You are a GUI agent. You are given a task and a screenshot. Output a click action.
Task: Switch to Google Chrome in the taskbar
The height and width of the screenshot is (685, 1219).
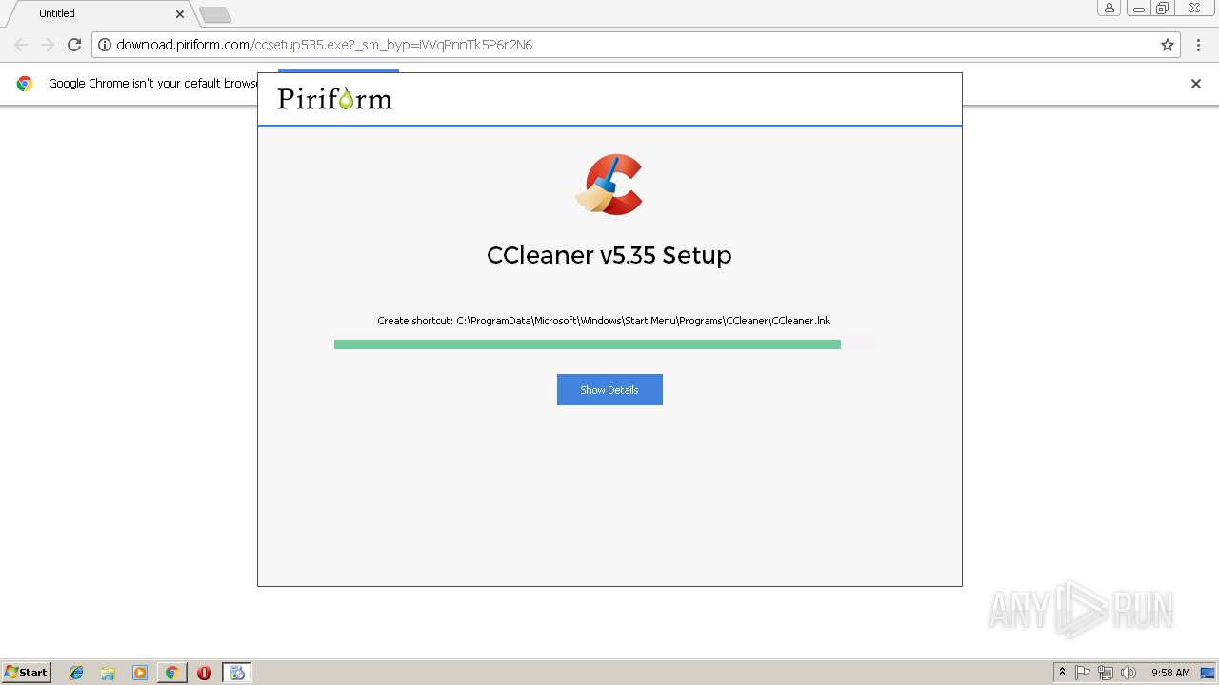[x=172, y=673]
